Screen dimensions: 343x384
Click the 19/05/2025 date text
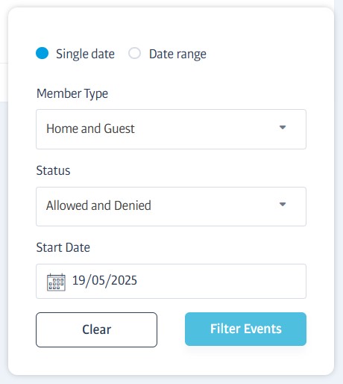(104, 280)
